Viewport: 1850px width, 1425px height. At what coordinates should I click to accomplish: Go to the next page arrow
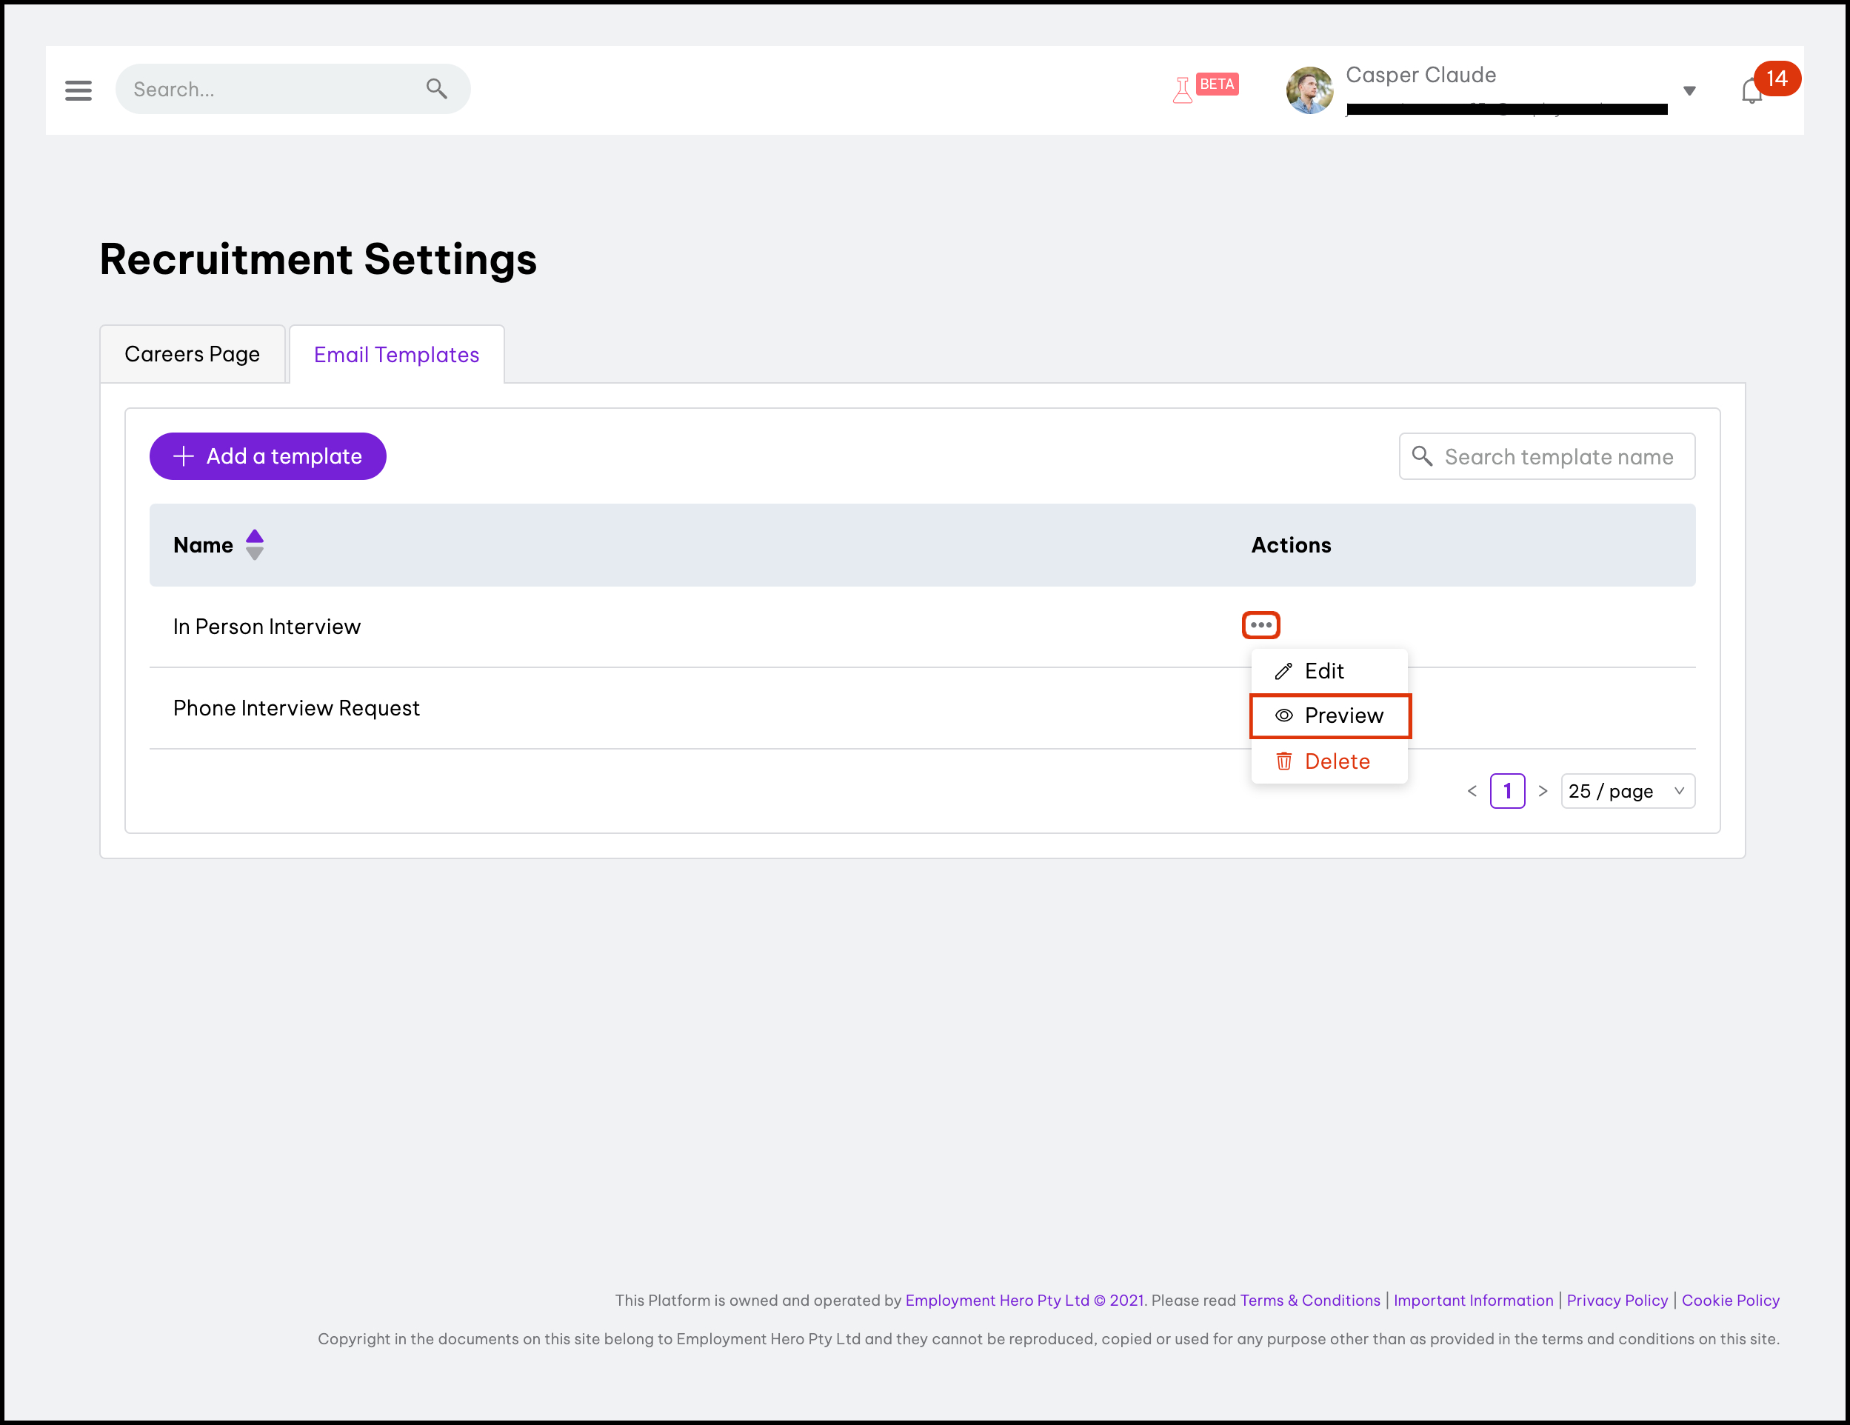(x=1543, y=790)
